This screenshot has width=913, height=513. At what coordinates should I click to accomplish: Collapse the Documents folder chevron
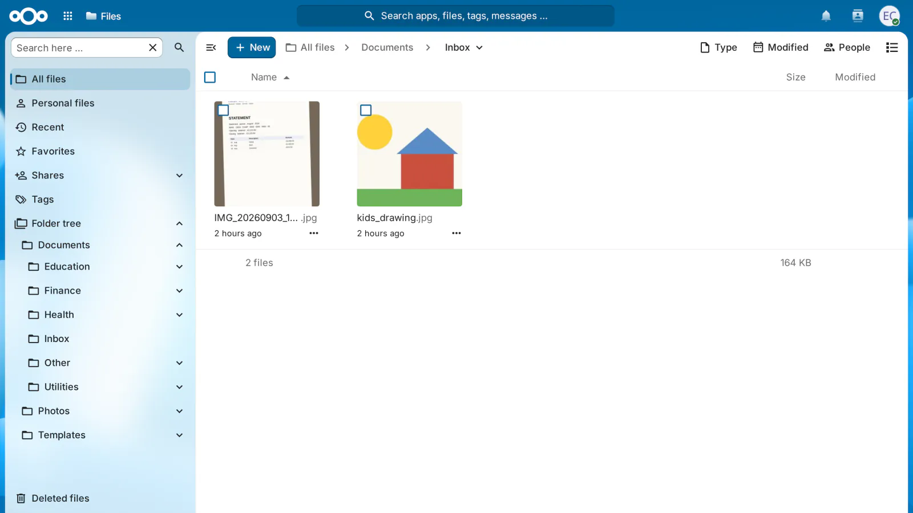[180, 245]
